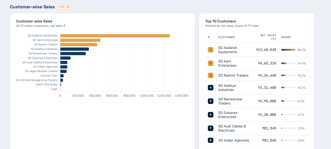Viewport: 331px width, 149px height.
Task: Select the SD Aaditya Industries chart bar
Action: pos(74,49)
